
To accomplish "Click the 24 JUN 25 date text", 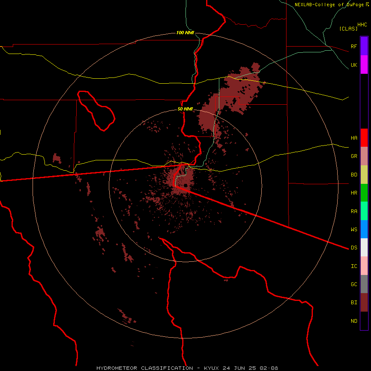I will click(x=239, y=368).
